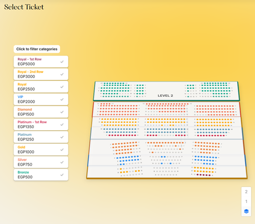Toggle the Royal - 1st Row EGP5000 category
Viewport: 255px width, 224px height.
click(41, 62)
